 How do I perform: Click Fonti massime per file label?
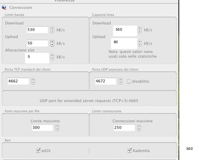click(x=22, y=111)
